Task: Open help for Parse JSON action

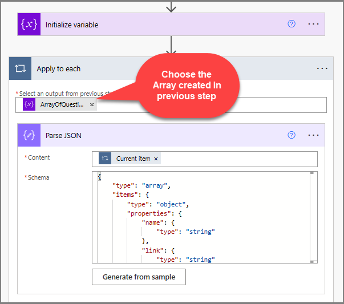Action: (292, 135)
